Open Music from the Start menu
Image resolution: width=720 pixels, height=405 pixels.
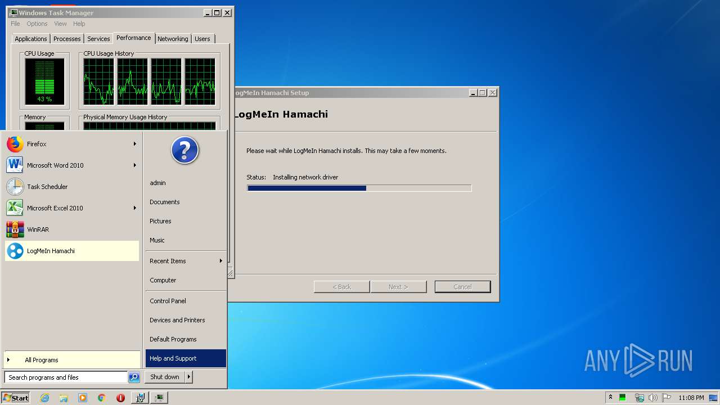(x=186, y=240)
